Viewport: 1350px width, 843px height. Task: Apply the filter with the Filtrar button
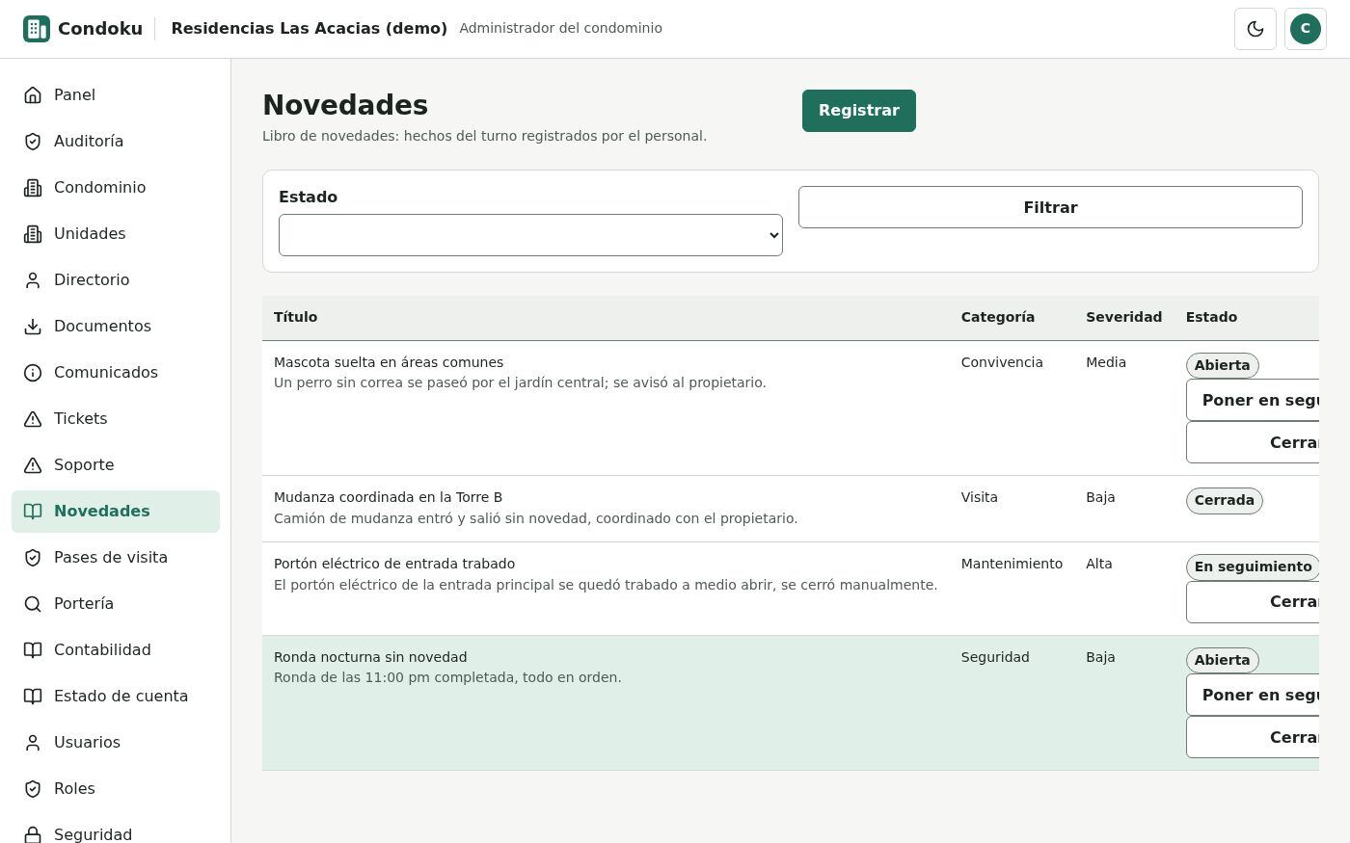point(1050,207)
